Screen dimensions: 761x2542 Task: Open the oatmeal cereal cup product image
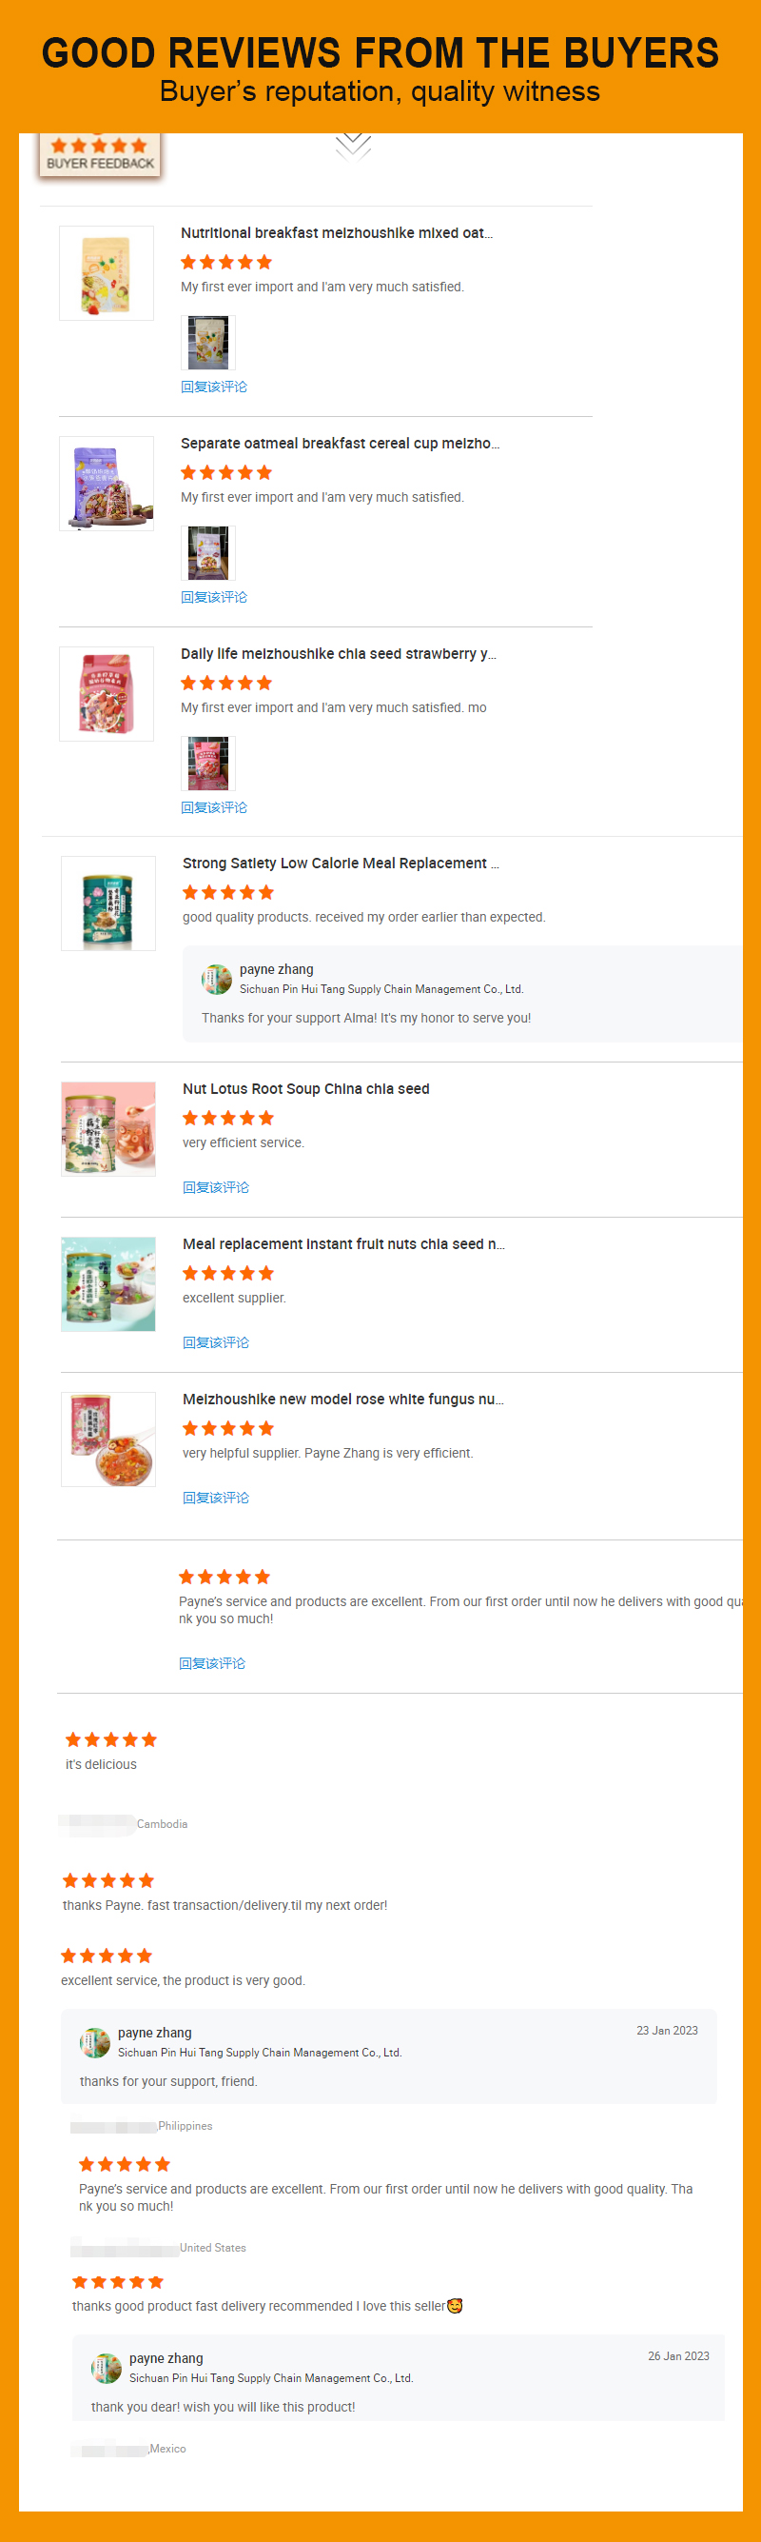[x=107, y=484]
